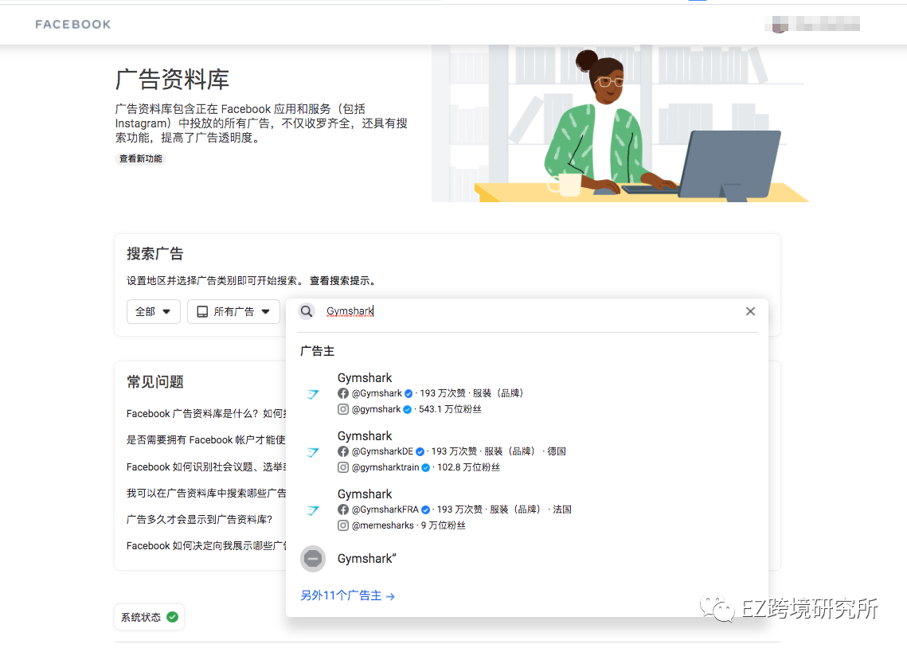Viewport: 907px width, 648px height.
Task: Click the 广告主 section heading
Action: tap(317, 351)
